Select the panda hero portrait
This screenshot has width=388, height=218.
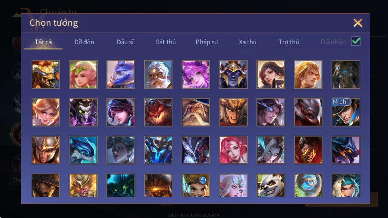click(x=271, y=185)
